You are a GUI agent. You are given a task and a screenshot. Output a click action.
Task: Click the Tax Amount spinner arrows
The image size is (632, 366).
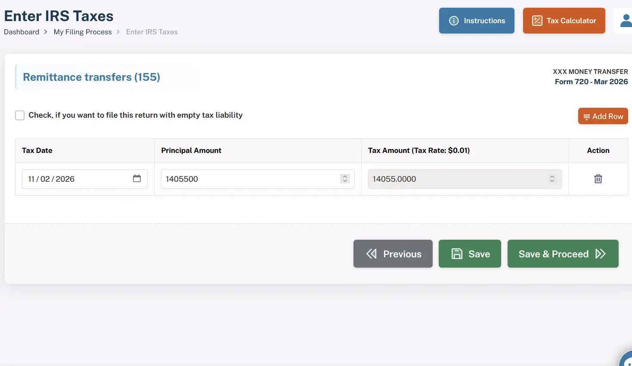[552, 179]
